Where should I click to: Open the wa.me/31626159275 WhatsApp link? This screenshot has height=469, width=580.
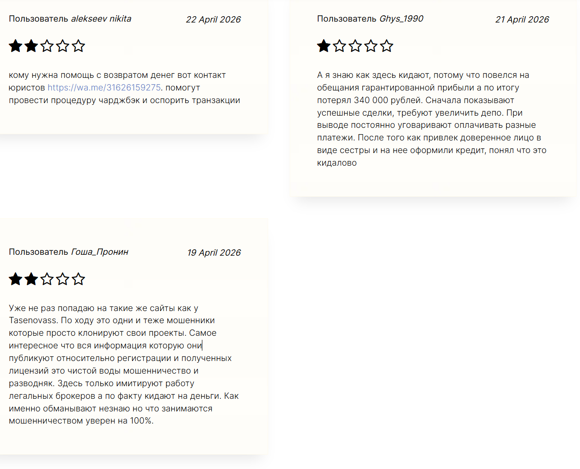[104, 88]
